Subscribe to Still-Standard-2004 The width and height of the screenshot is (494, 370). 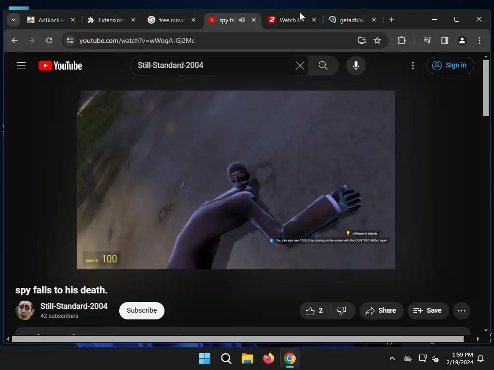point(142,311)
